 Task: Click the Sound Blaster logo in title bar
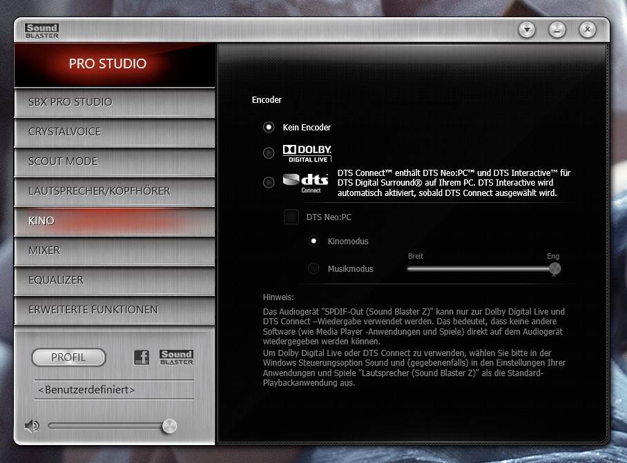click(41, 31)
